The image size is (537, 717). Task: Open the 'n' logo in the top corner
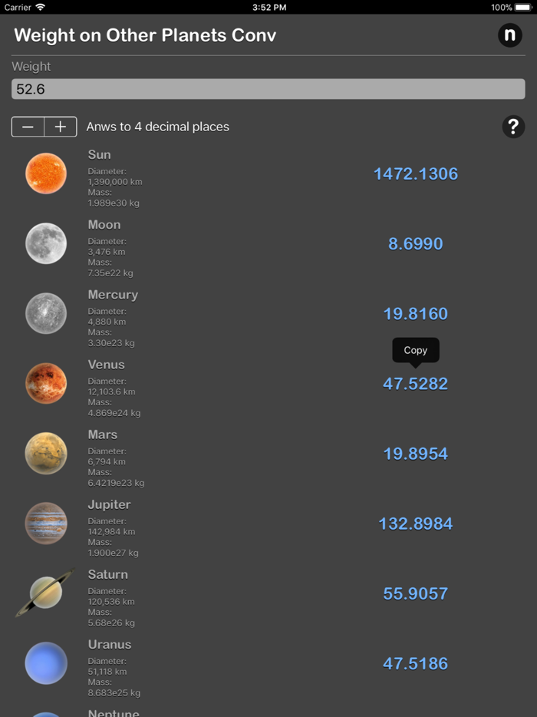510,35
